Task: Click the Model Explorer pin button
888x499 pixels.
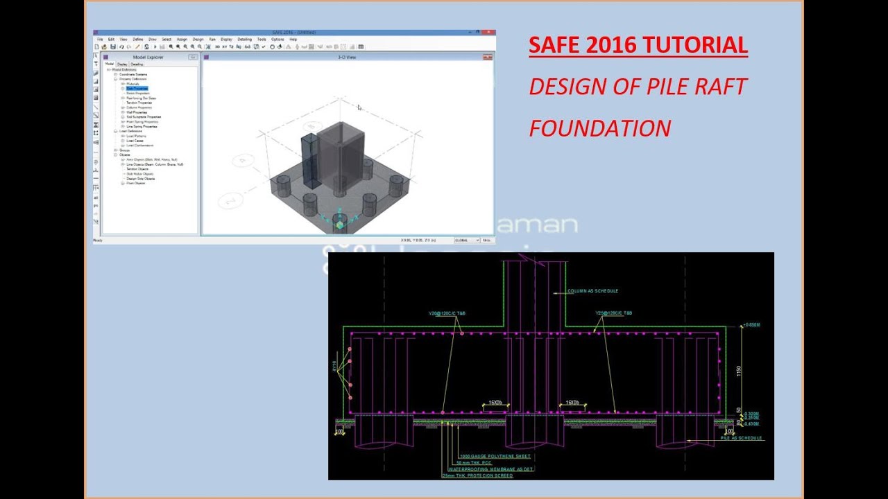Action: (x=193, y=57)
